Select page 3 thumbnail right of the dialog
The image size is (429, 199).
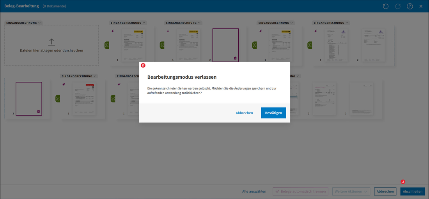click(x=362, y=99)
